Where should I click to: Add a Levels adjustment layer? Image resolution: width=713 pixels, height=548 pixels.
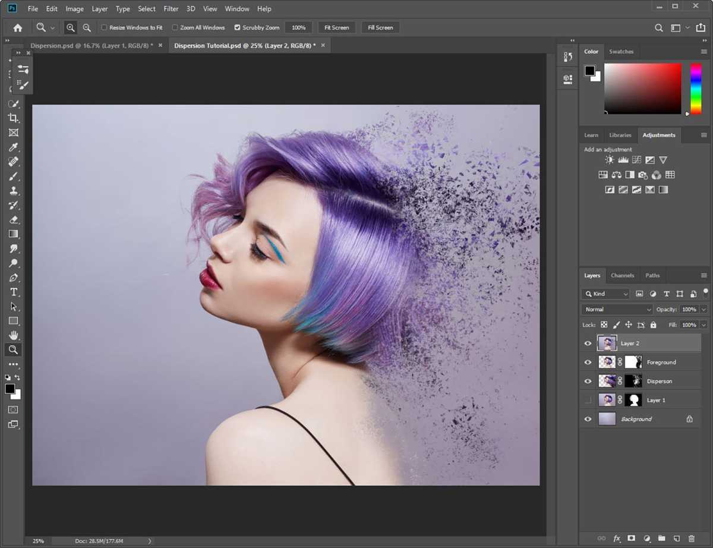(623, 160)
